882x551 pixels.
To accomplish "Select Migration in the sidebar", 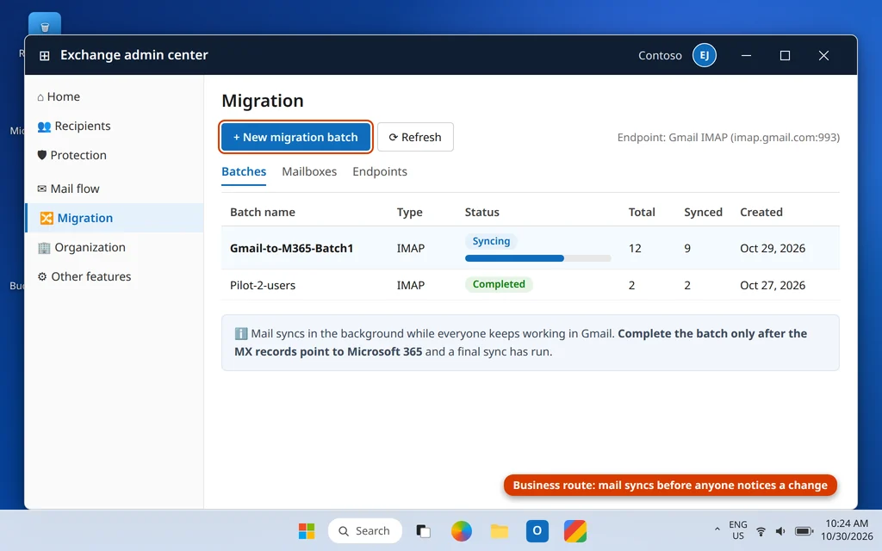I will 115,218.
